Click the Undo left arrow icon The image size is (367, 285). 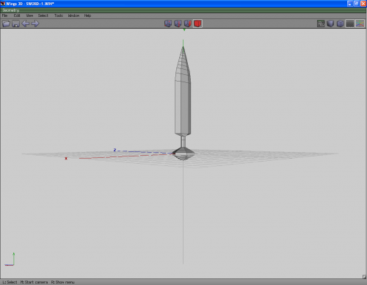tap(26, 24)
